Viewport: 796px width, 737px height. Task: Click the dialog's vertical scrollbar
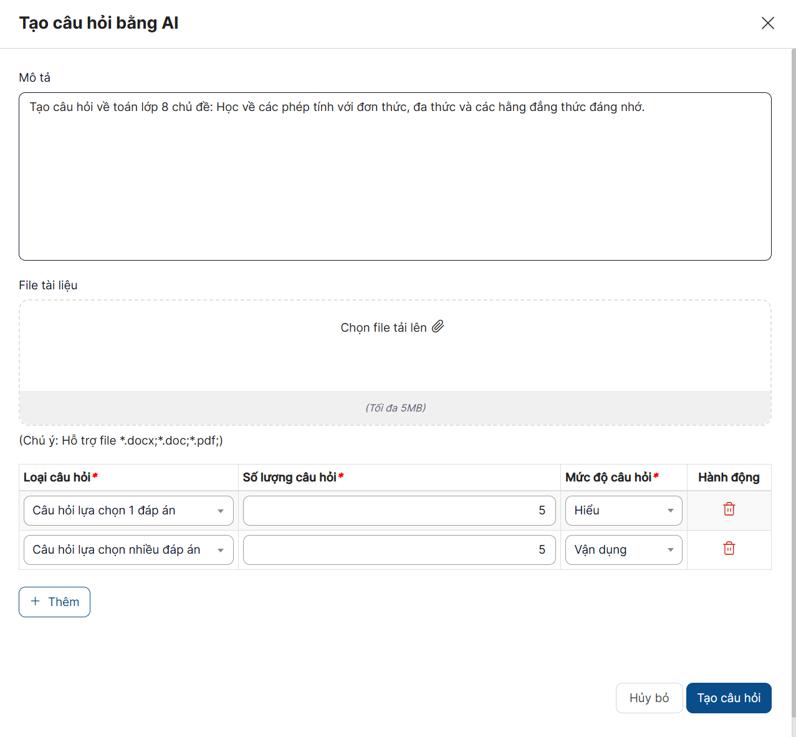(x=793, y=374)
